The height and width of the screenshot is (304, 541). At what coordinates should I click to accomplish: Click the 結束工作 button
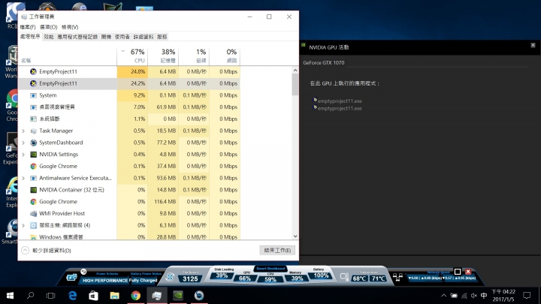[x=277, y=250]
